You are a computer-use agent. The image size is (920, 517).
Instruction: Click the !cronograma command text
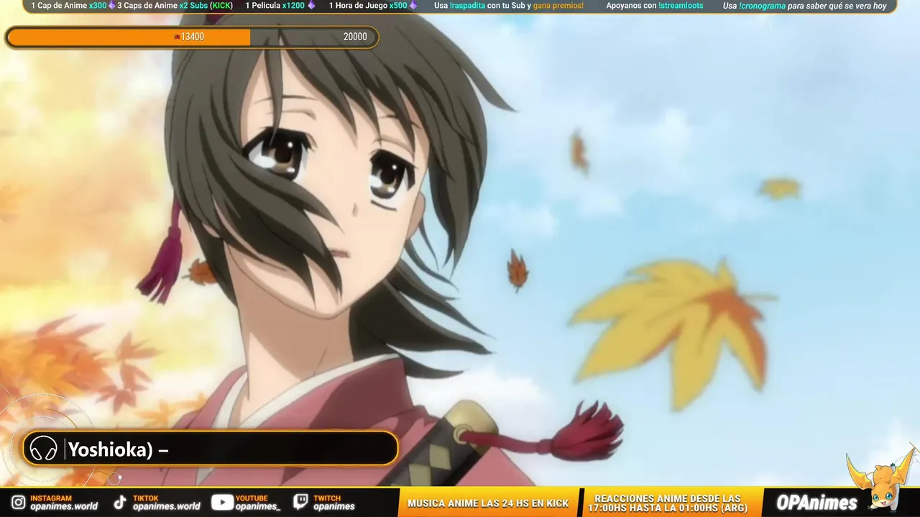coord(762,6)
